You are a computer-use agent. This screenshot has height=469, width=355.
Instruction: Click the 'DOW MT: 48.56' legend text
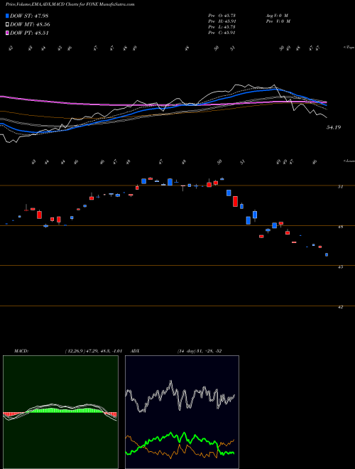tap(31, 25)
